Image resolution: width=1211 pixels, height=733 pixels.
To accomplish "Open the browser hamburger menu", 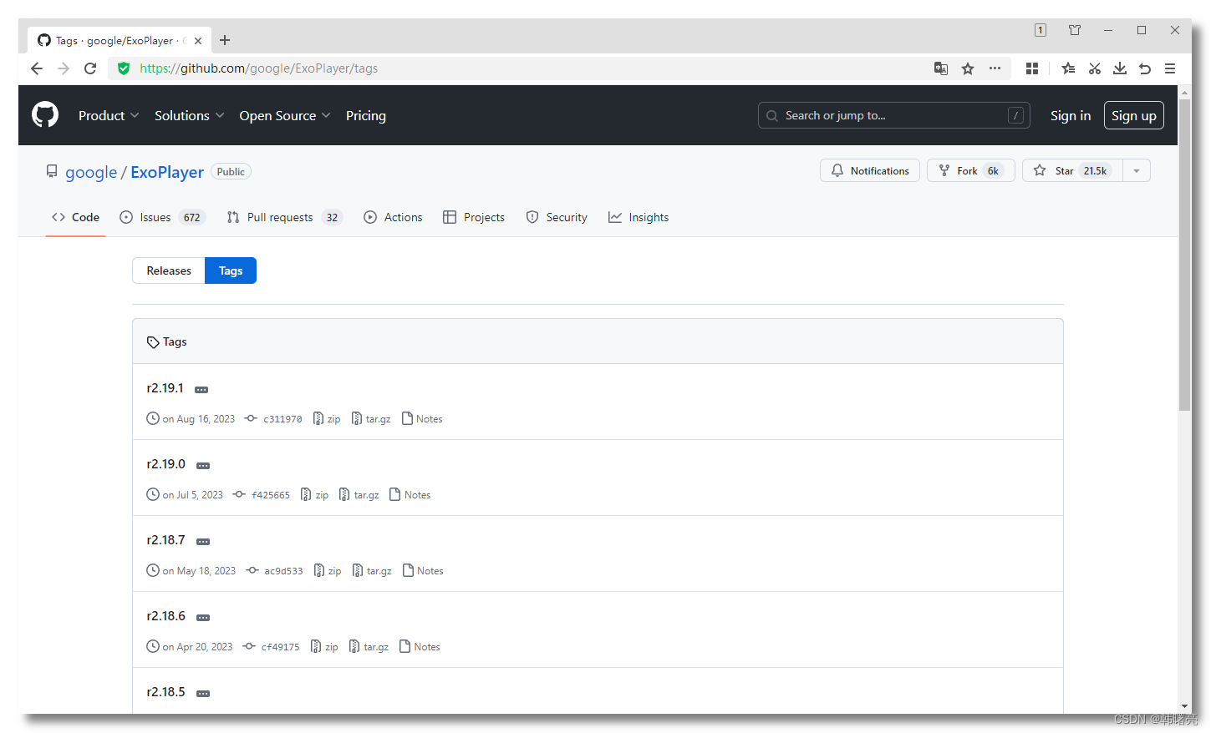I will pyautogui.click(x=1170, y=68).
